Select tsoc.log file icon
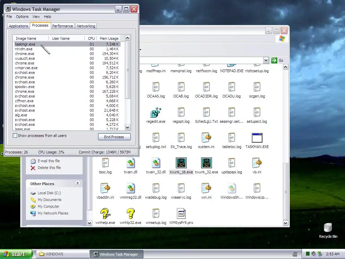 pyautogui.click(x=105, y=163)
